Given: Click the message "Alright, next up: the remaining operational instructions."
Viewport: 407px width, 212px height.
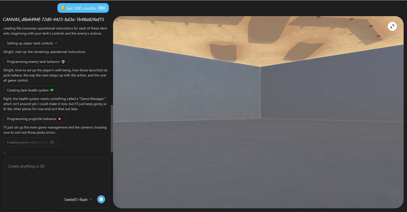Looking at the screenshot, I should click(45, 52).
